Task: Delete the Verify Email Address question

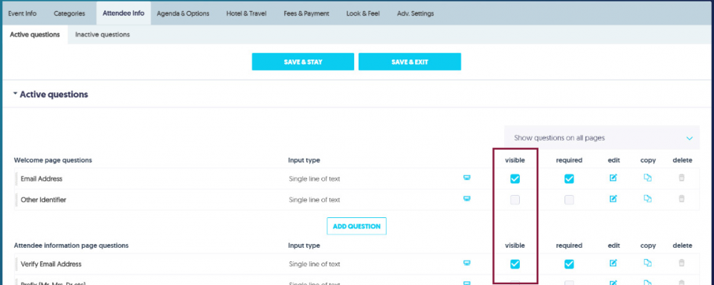Action: pos(682,263)
